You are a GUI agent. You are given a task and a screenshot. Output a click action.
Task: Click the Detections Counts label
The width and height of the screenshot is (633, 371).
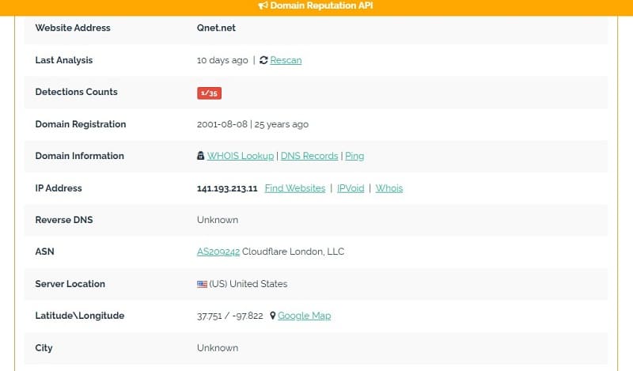tap(76, 92)
